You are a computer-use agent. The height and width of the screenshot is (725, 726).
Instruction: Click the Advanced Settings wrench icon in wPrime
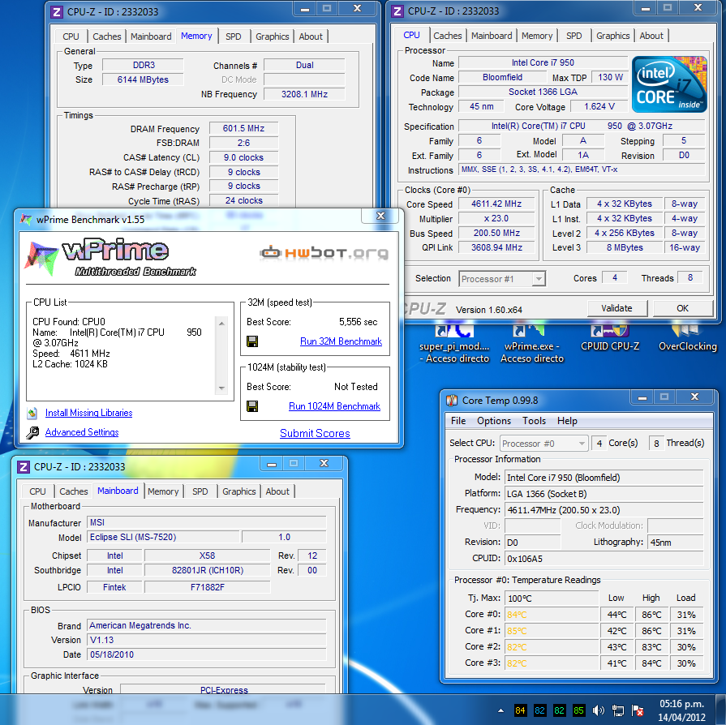(32, 432)
